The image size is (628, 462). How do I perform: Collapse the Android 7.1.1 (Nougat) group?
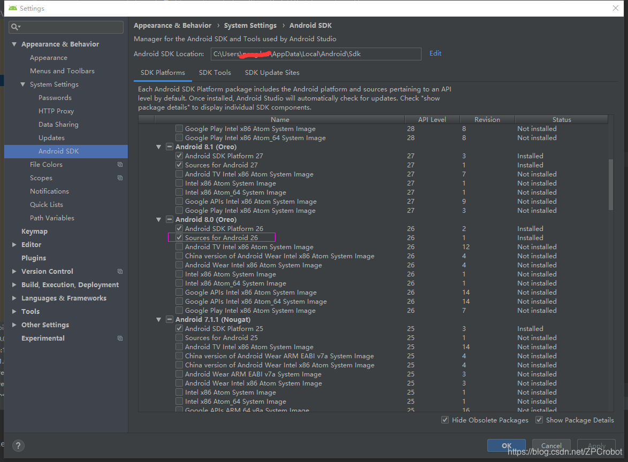tap(158, 320)
